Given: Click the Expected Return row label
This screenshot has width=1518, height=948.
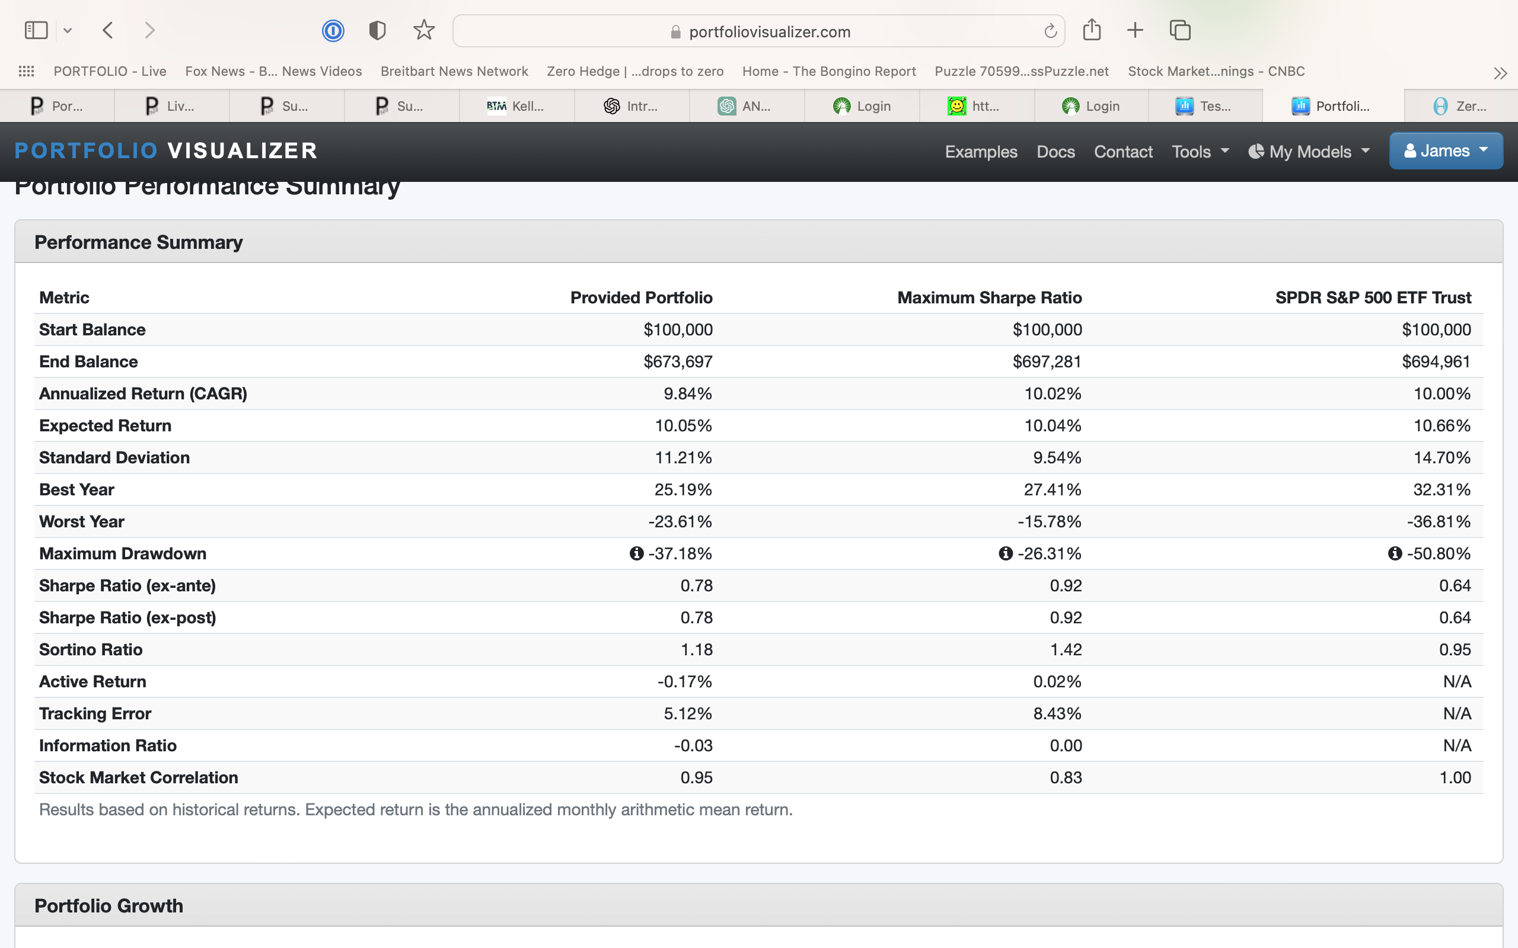Looking at the screenshot, I should tap(106, 426).
